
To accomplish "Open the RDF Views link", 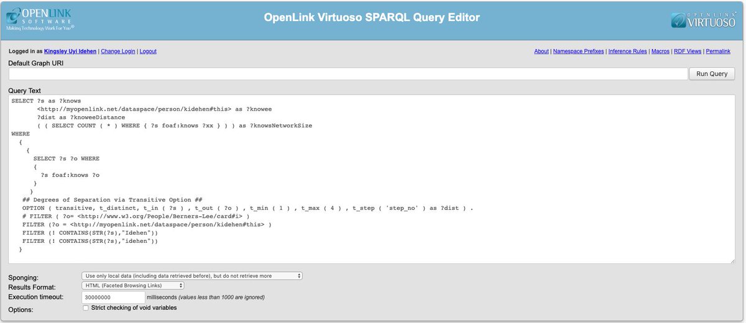I will 688,52.
